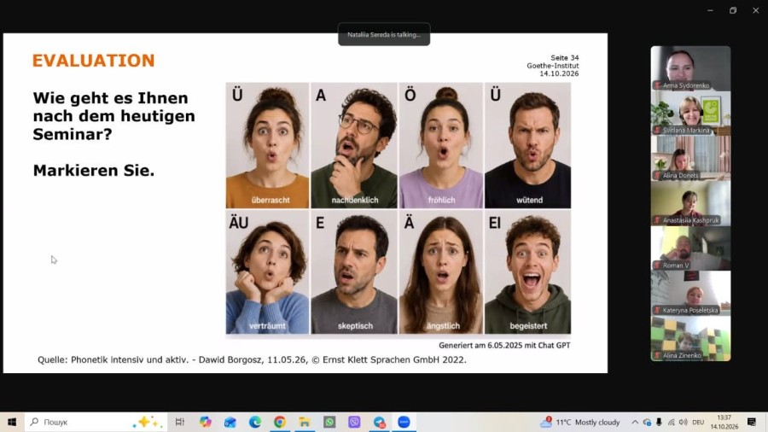
Task: Open the weather widget showing 11°C
Action: pos(580,422)
